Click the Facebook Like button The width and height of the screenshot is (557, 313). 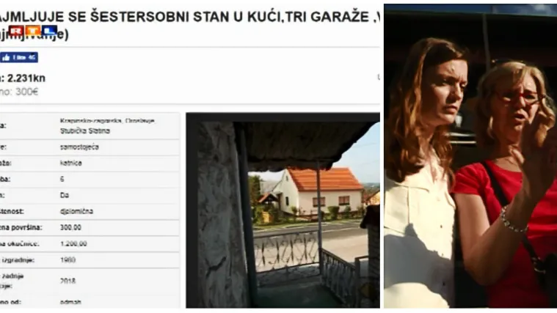pyautogui.click(x=19, y=57)
